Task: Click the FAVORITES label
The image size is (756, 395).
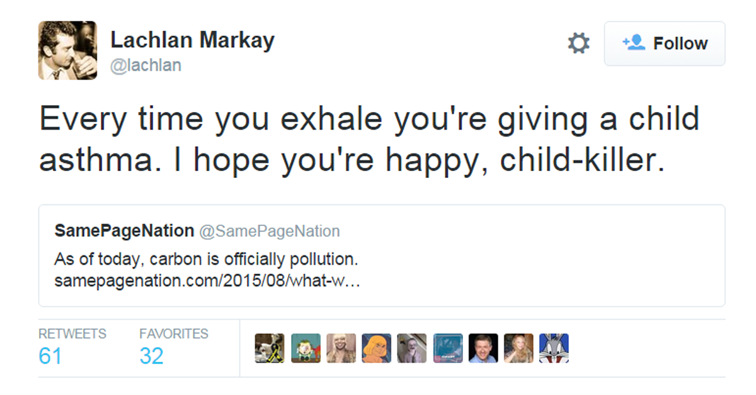Action: coord(173,334)
